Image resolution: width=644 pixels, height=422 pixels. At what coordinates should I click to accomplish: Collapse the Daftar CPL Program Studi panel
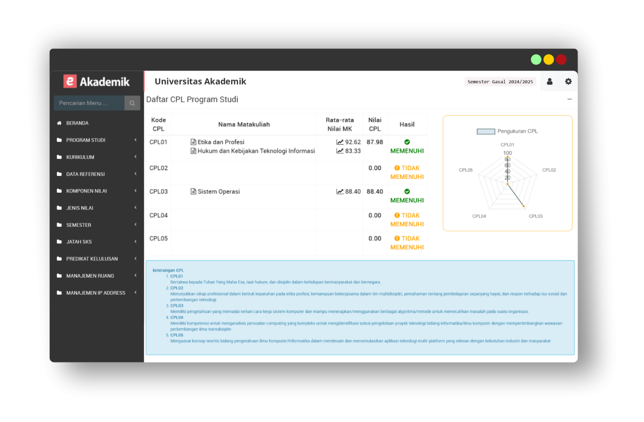pyautogui.click(x=569, y=99)
